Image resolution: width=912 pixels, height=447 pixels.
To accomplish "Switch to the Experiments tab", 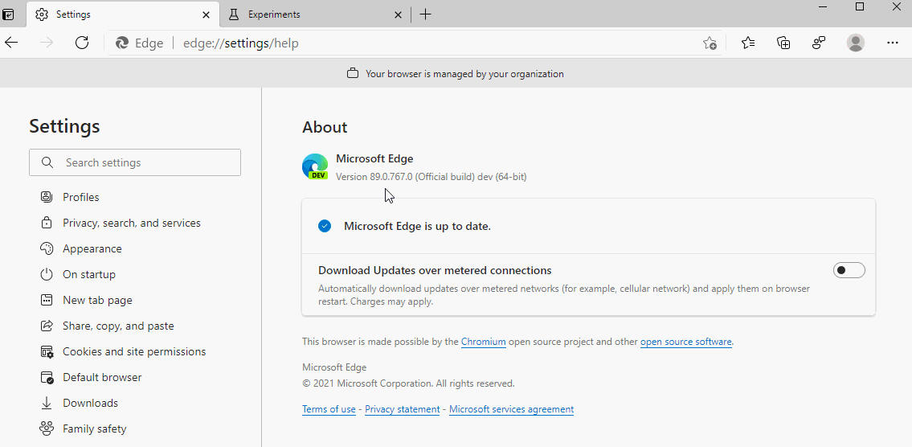I will click(x=315, y=14).
